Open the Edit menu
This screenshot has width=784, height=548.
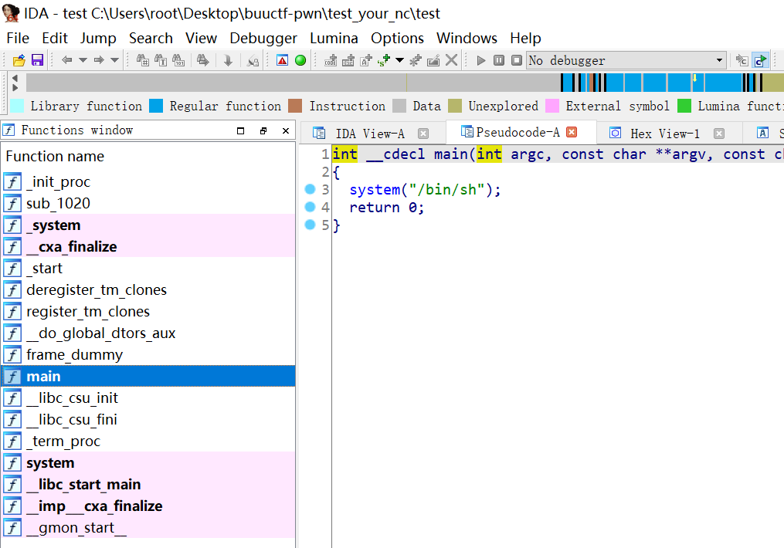55,39
